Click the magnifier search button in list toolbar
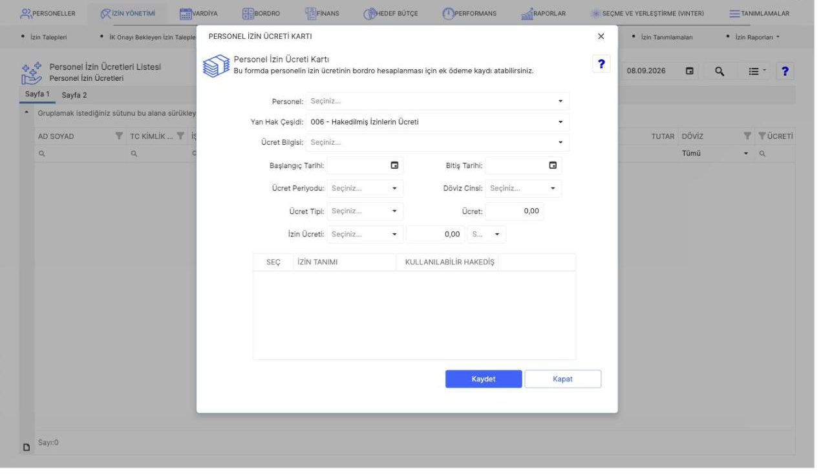The image size is (821, 475). (718, 71)
